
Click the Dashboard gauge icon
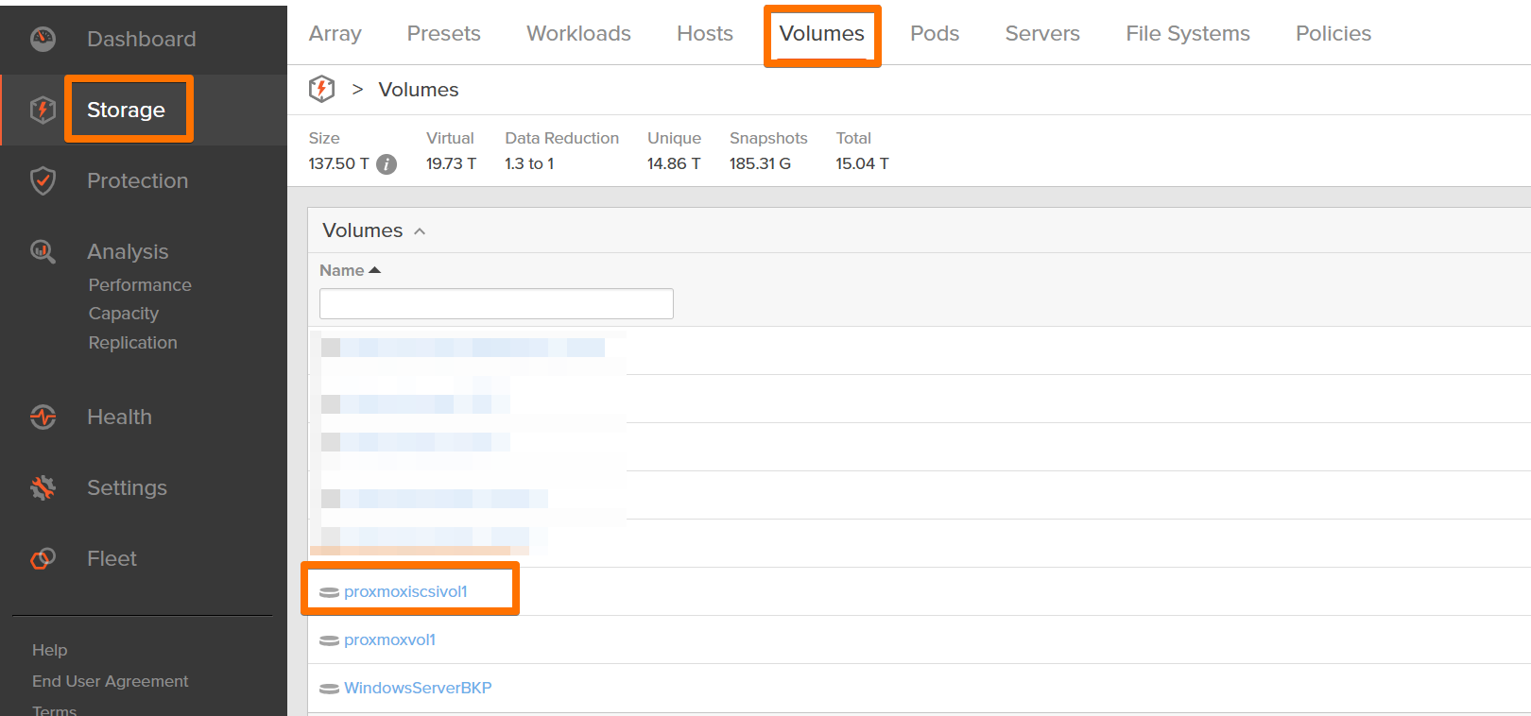[x=43, y=39]
